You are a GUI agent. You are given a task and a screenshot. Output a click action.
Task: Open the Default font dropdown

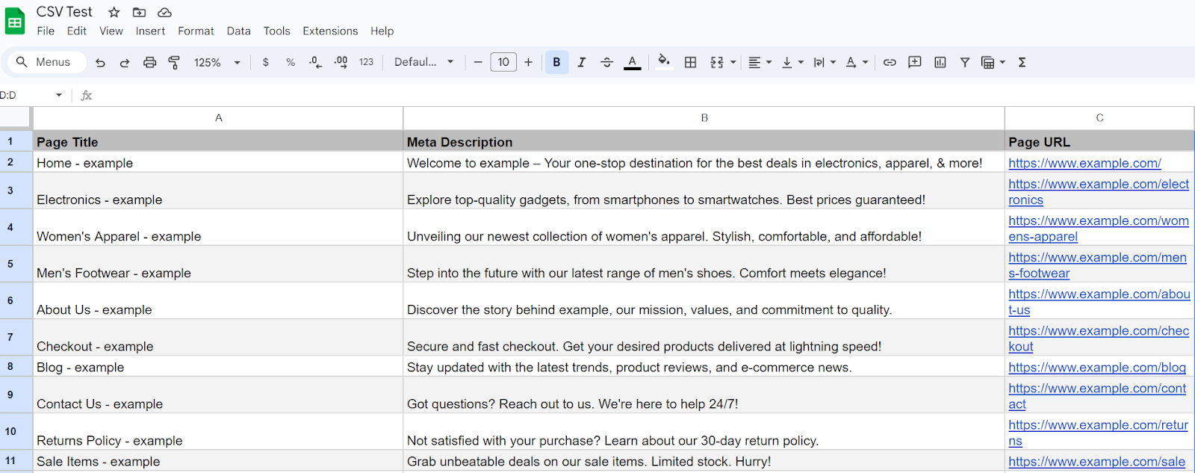tap(424, 63)
